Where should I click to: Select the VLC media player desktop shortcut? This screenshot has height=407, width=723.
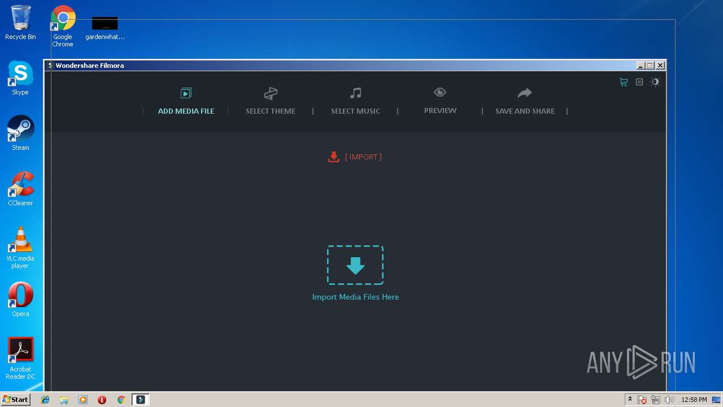(x=20, y=248)
